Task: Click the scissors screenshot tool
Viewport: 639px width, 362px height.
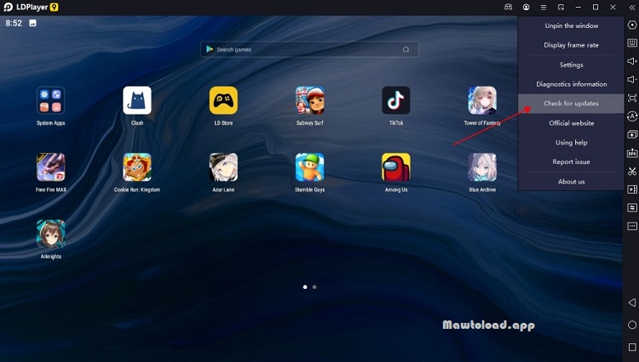Action: [x=632, y=171]
